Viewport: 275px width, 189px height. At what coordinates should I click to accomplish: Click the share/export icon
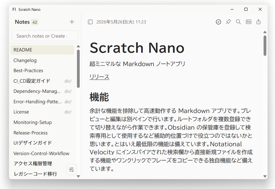coord(259,22)
